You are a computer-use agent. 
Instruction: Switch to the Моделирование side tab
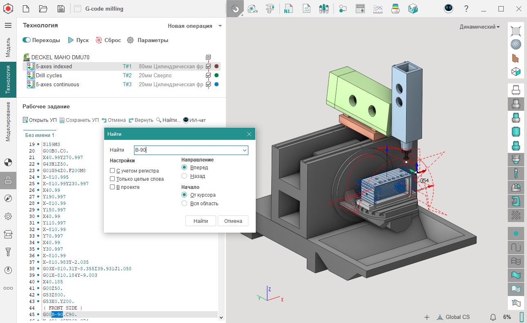tap(8, 121)
